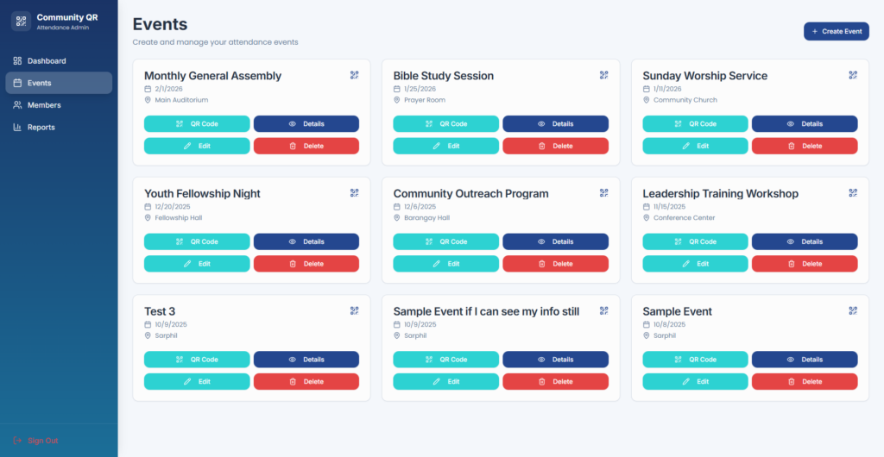Open the Community Outreach Program event title
Viewport: 884px width, 457px height.
tap(470, 194)
